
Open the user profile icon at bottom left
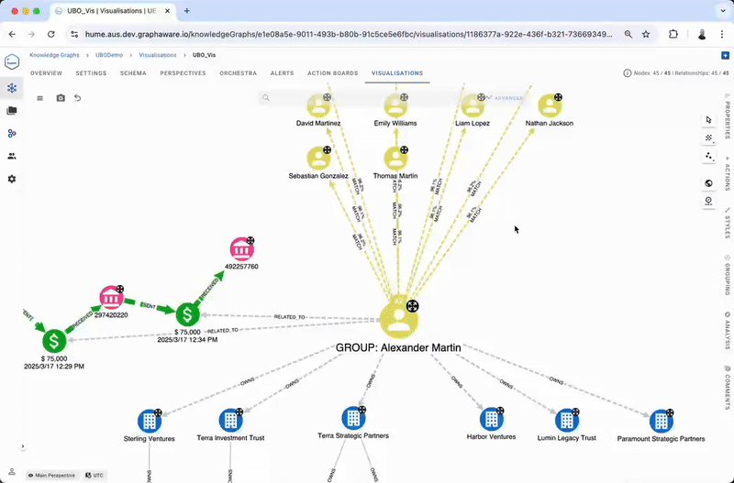(x=12, y=472)
